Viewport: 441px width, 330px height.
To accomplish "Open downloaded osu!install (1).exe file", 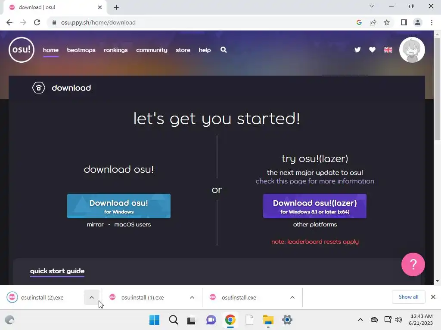I will (x=143, y=297).
